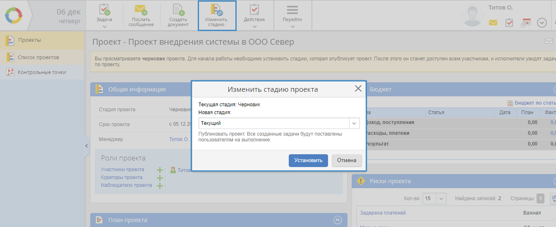Viewport: 556px width, 227px height.
Task: Click the ELMA logo icon
Action: (14, 15)
